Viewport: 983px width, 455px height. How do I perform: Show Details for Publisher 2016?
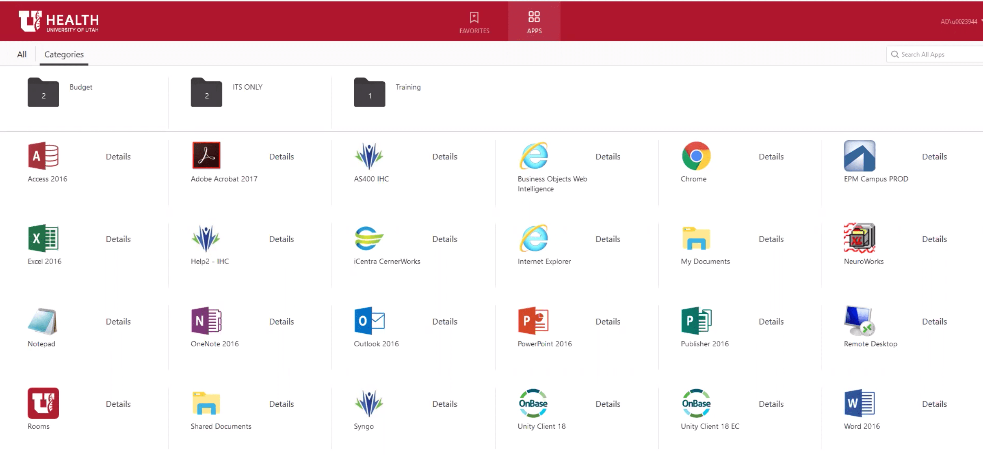point(771,322)
